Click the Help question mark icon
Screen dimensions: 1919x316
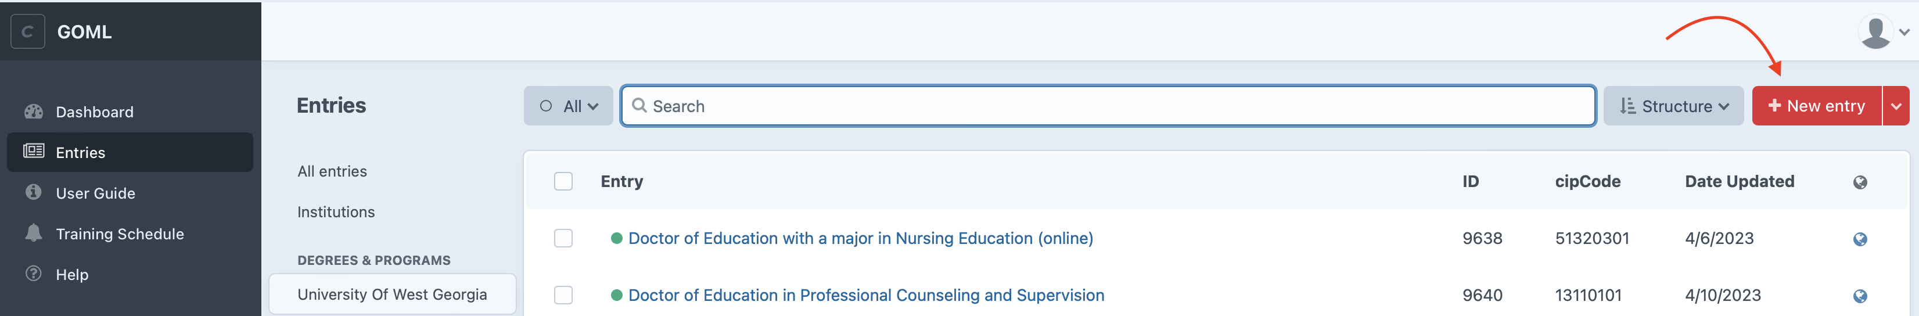coord(34,274)
